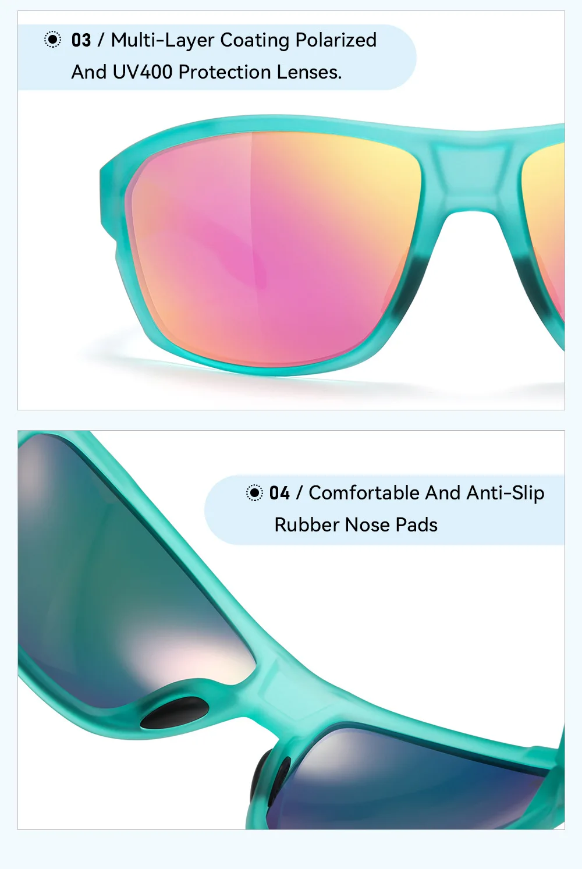Click the 'Comfortable And Anti-Slip' heading text
582x869 pixels.
click(x=427, y=493)
